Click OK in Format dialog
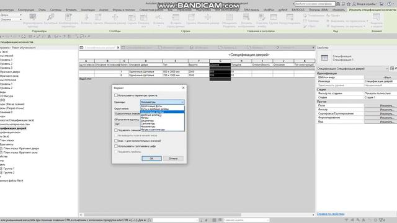 (x=151, y=159)
